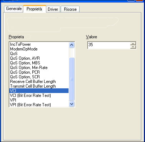This screenshot has width=145, height=142.
Task: Select IncTxPower in the property list
Action: (39, 44)
